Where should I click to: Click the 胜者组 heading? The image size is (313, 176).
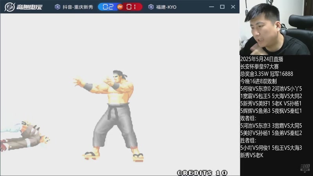(248, 140)
